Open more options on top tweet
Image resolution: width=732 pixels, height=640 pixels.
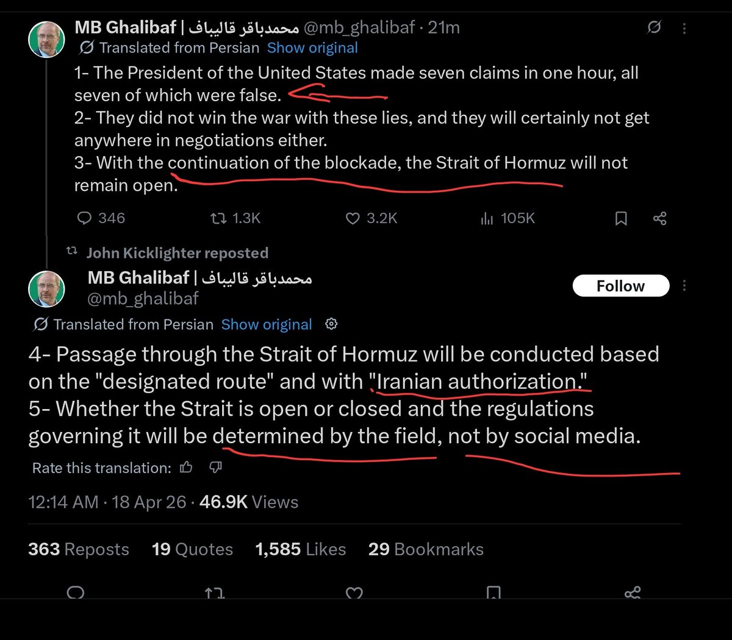pyautogui.click(x=684, y=28)
